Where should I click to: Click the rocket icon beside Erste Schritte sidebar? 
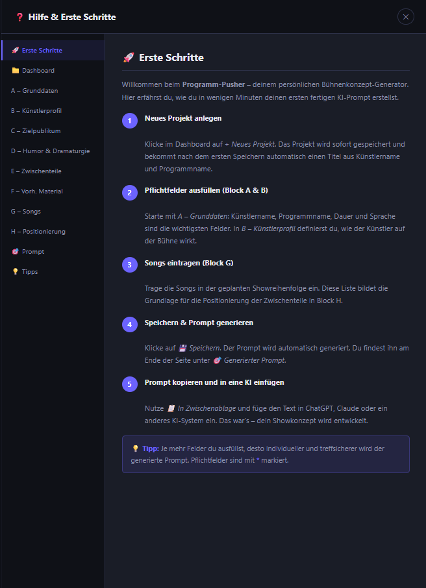[x=15, y=51]
